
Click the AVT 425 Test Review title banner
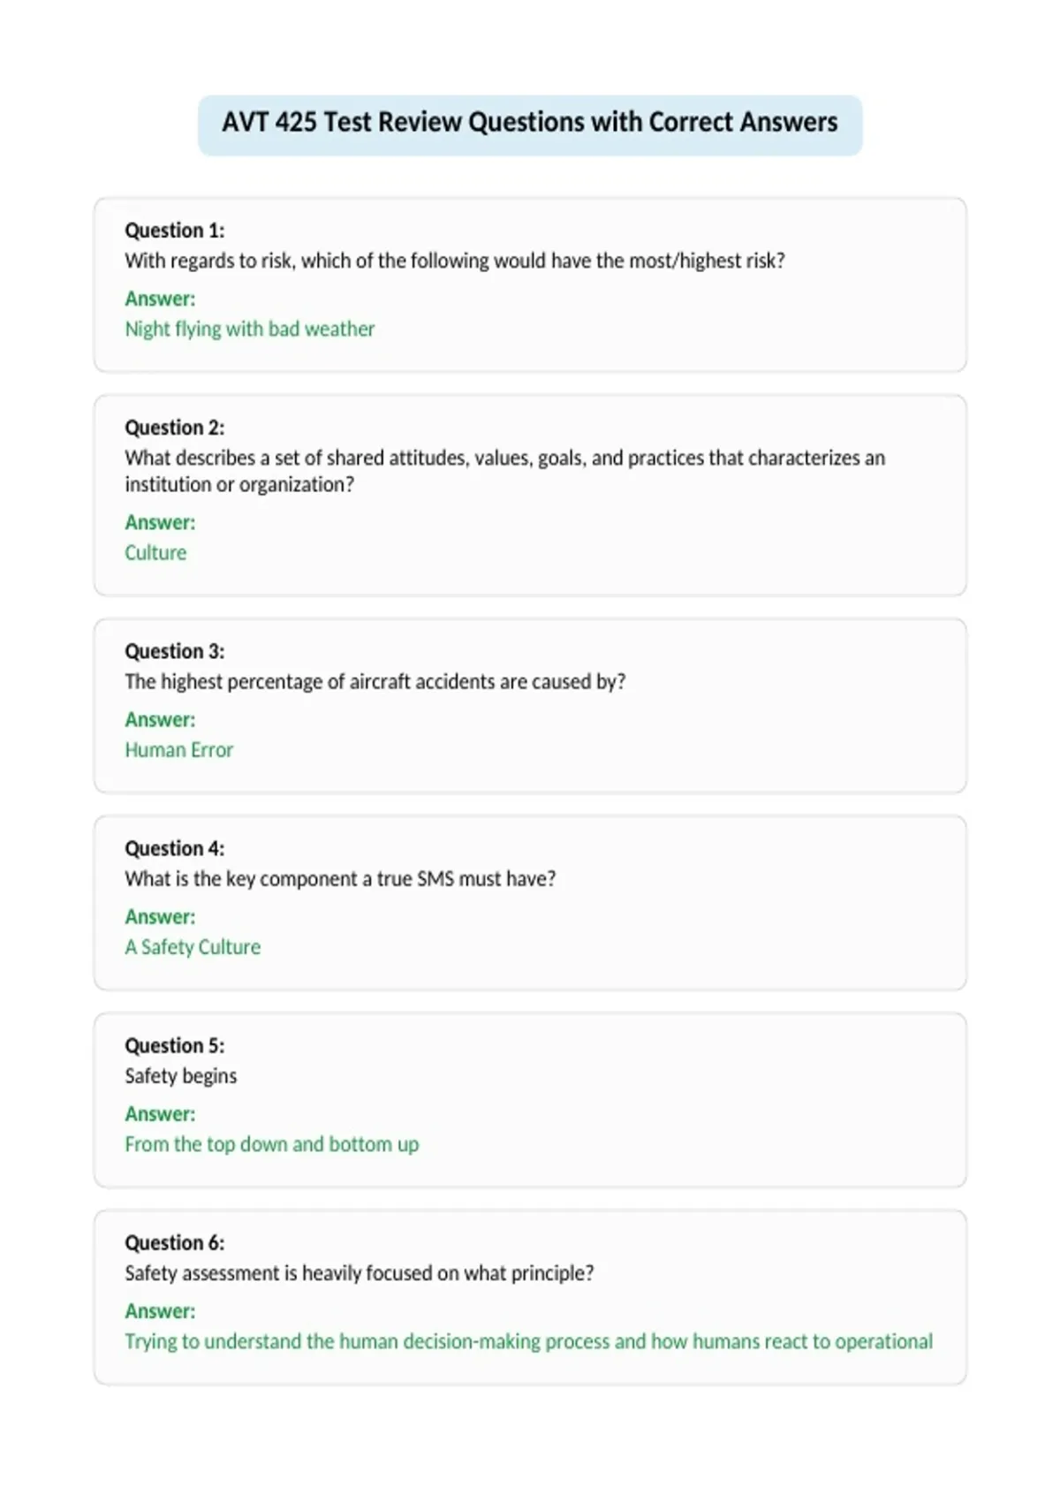pyautogui.click(x=530, y=125)
